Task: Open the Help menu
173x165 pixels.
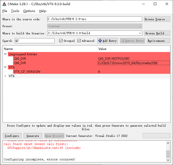Action: pyautogui.click(x=43, y=11)
